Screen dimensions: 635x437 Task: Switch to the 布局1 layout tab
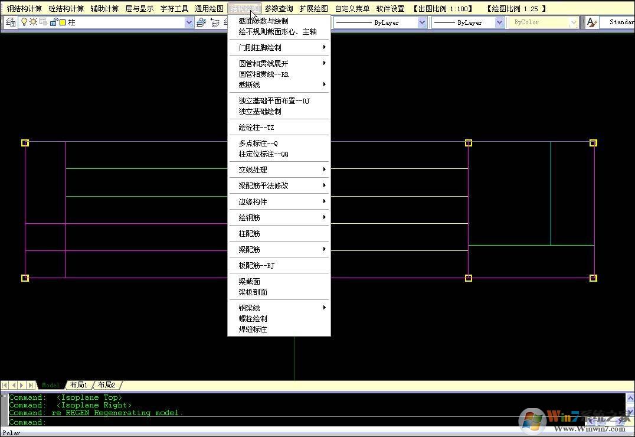click(x=78, y=385)
